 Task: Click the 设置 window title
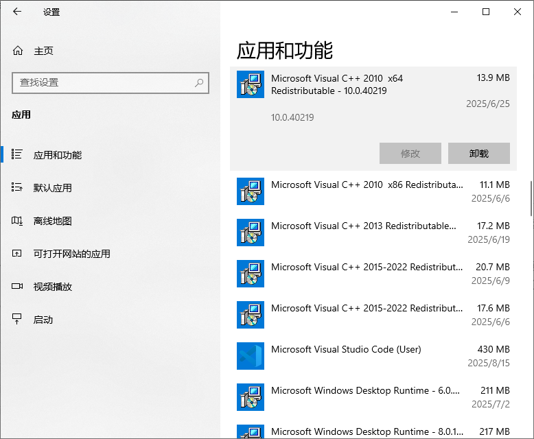(x=51, y=12)
